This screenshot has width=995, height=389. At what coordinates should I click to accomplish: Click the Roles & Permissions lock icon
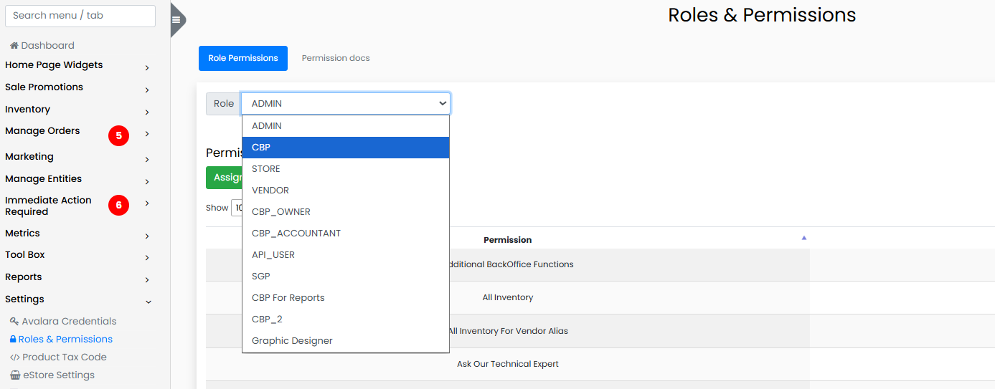(13, 339)
